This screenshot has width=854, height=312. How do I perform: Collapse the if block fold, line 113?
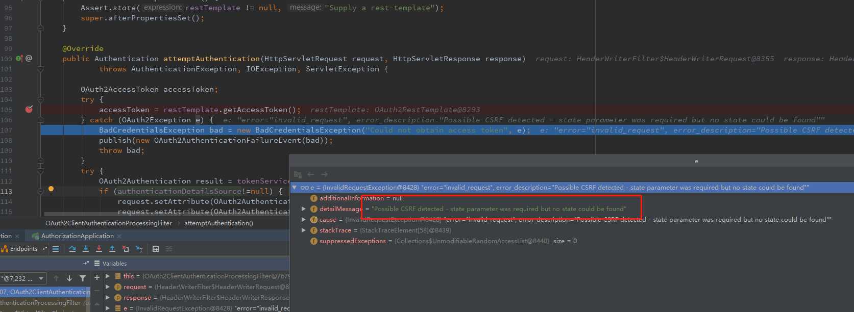coord(40,191)
